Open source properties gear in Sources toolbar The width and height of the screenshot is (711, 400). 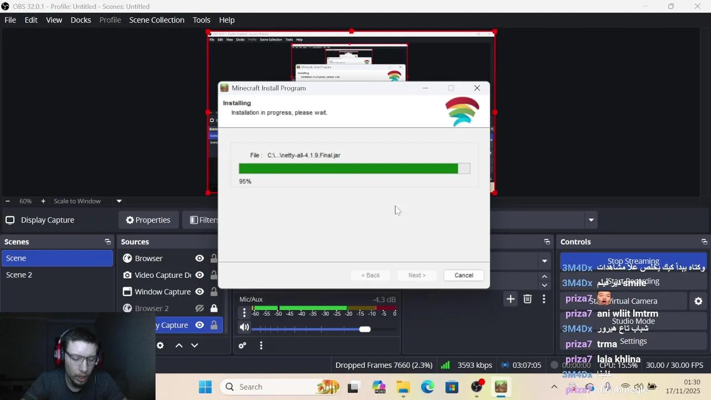pyautogui.click(x=160, y=346)
